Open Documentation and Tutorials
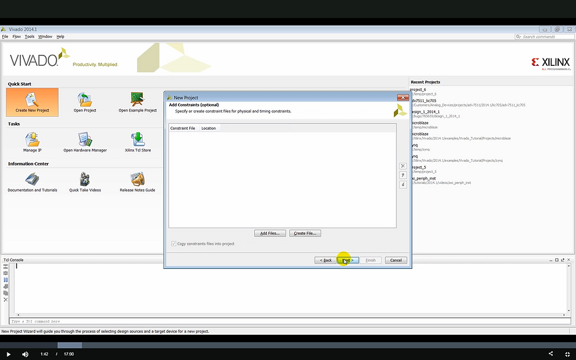The image size is (576, 360). pyautogui.click(x=32, y=180)
